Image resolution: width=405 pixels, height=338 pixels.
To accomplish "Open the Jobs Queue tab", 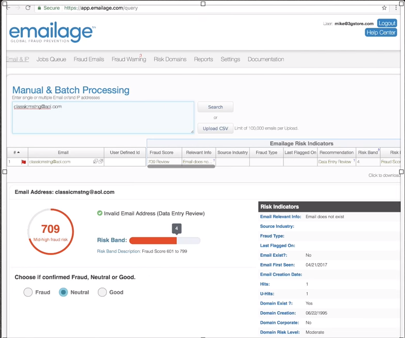I will coord(51,59).
